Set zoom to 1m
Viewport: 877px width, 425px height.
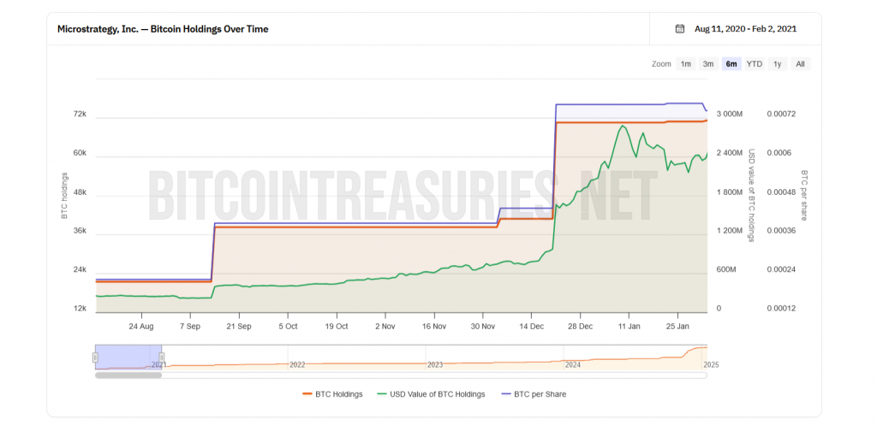685,64
